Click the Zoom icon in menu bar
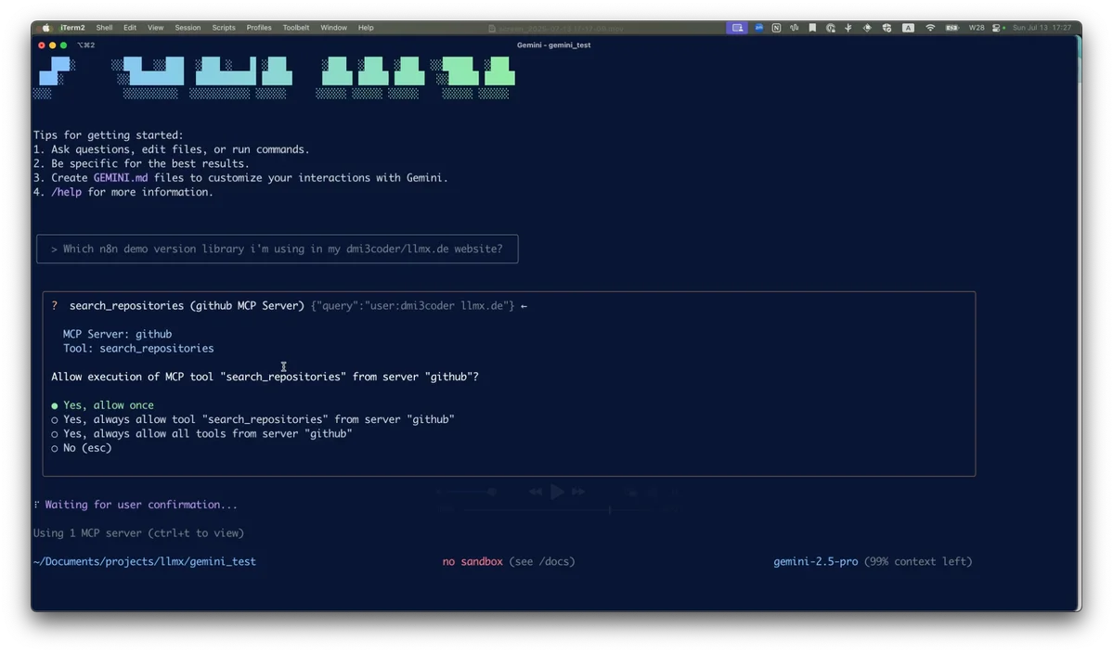 (x=758, y=28)
